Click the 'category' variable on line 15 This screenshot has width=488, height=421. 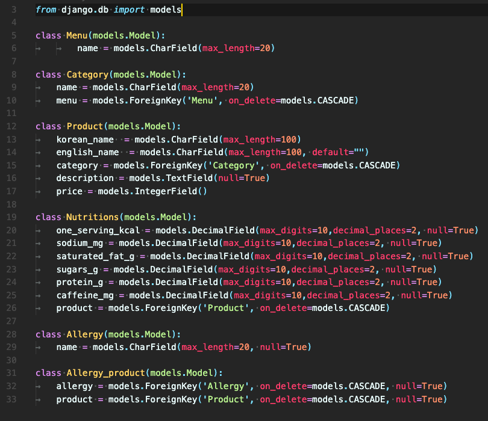(x=77, y=165)
